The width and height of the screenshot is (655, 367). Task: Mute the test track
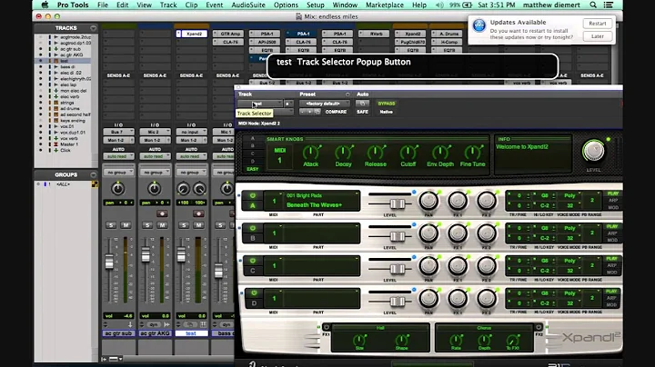(198, 225)
